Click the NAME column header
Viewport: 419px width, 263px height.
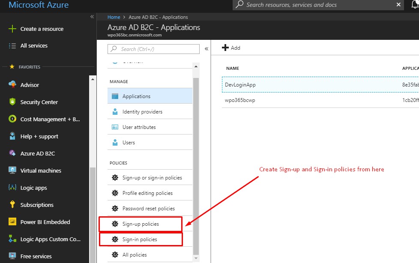pyautogui.click(x=233, y=69)
